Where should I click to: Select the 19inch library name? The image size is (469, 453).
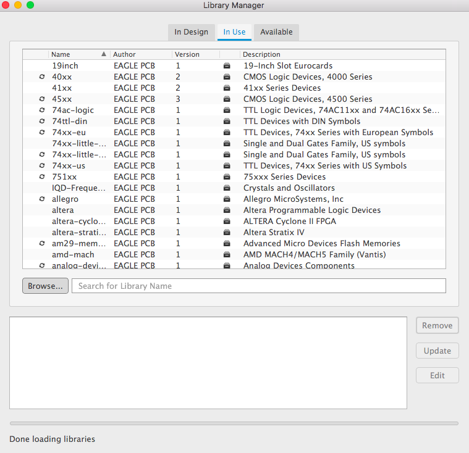[65, 66]
